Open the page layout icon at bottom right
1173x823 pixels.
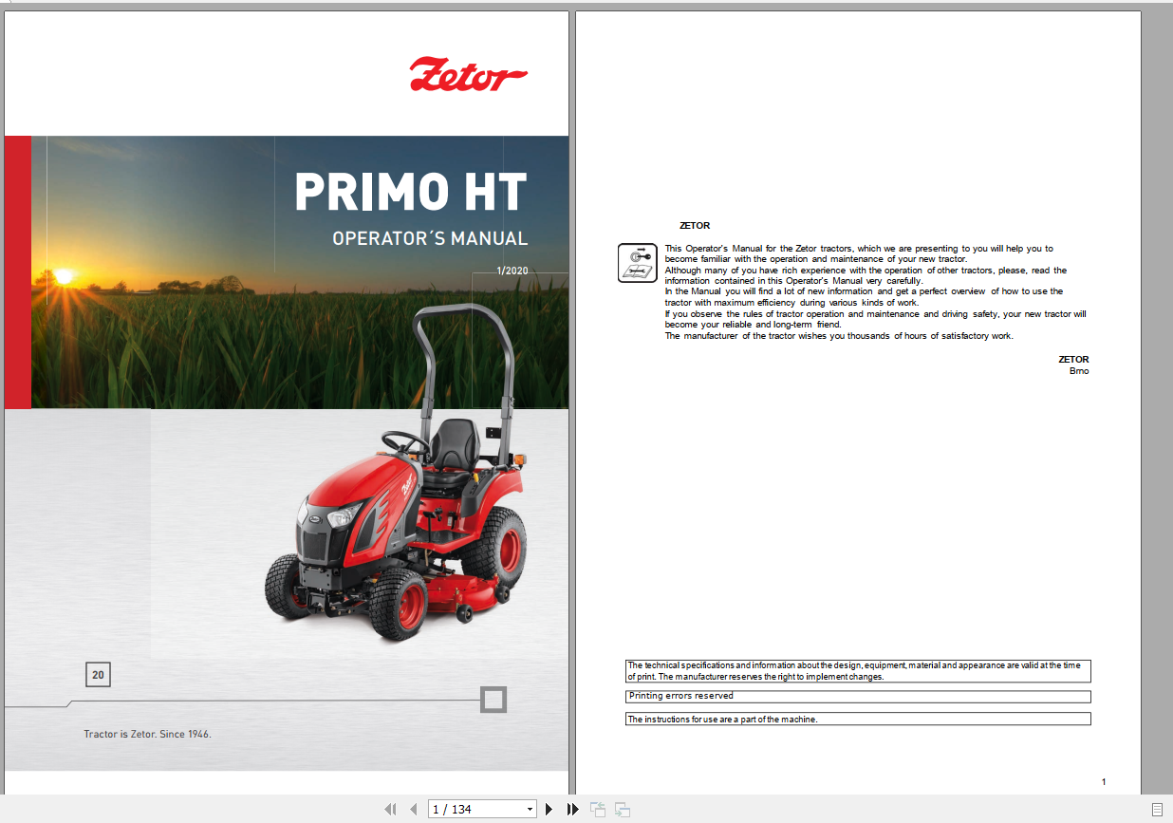pos(1157,809)
